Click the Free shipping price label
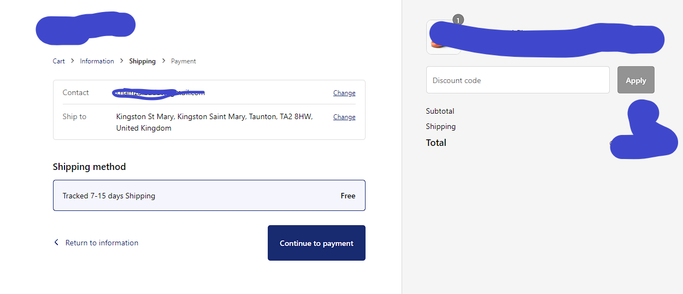683x294 pixels. coord(348,196)
